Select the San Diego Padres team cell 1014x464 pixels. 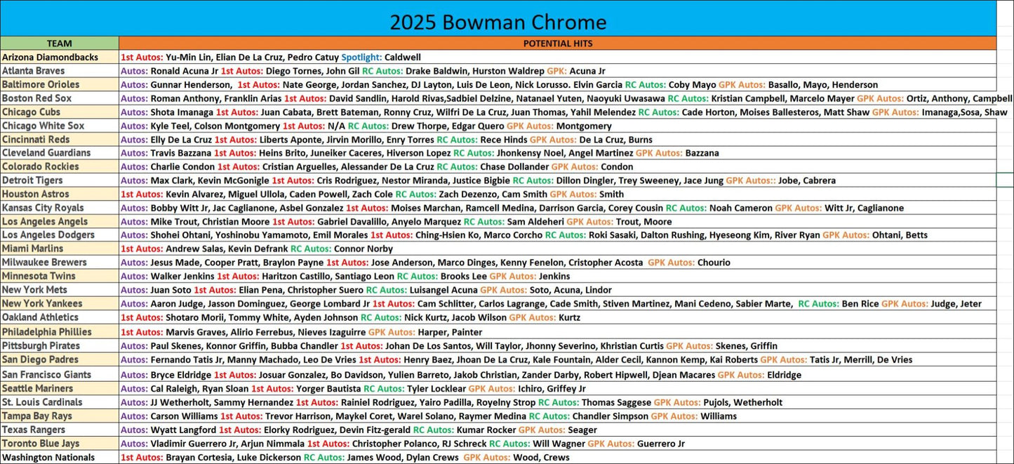(x=60, y=359)
